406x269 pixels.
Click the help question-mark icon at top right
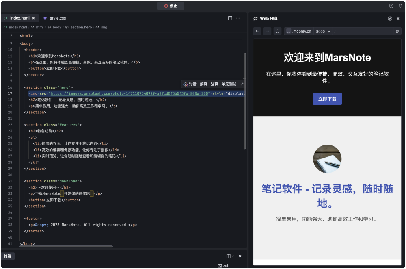391,6
